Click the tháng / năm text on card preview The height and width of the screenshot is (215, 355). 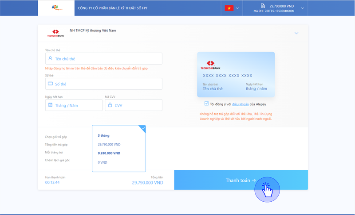[256, 88]
